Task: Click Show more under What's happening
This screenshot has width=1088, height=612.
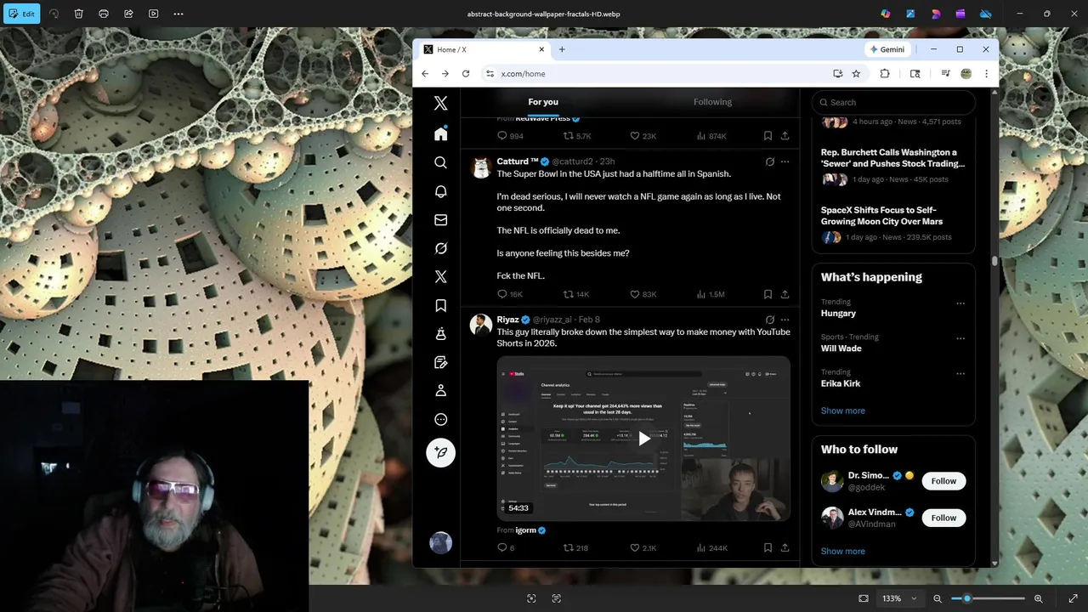Action: point(842,411)
